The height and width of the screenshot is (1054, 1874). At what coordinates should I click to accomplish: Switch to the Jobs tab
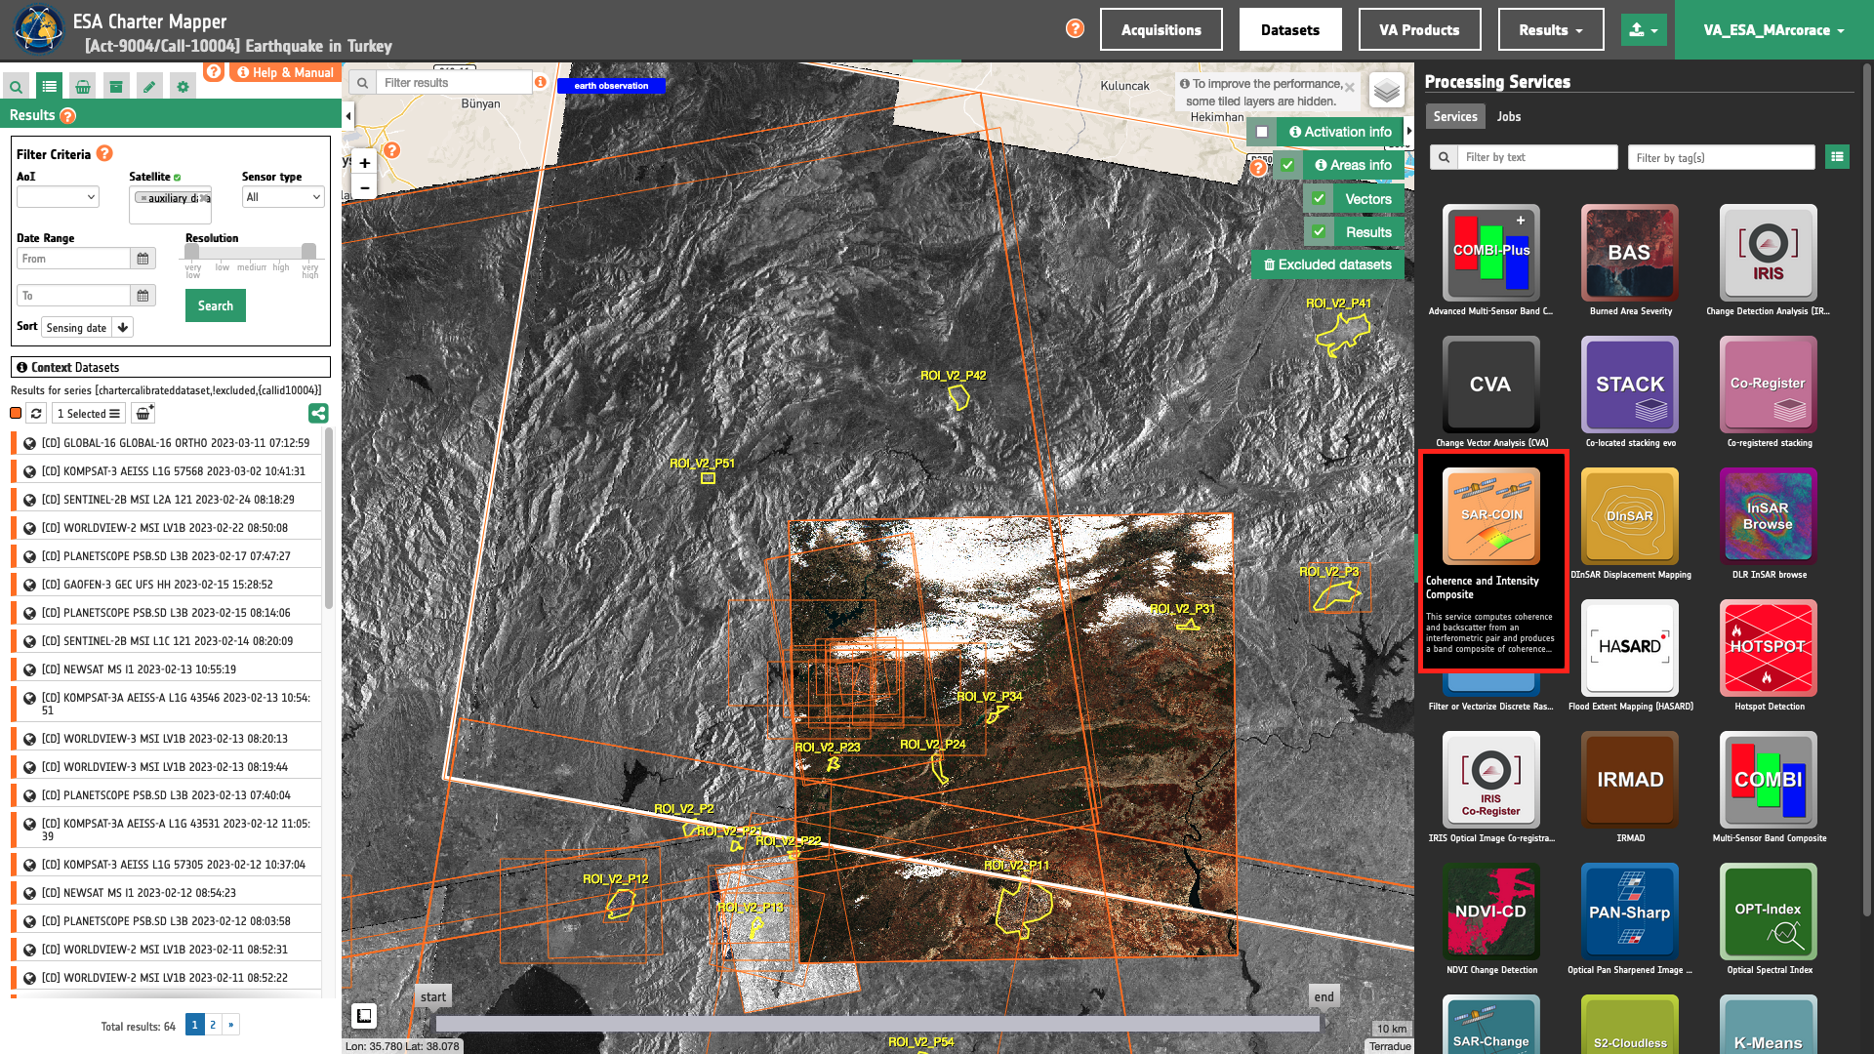[1509, 116]
